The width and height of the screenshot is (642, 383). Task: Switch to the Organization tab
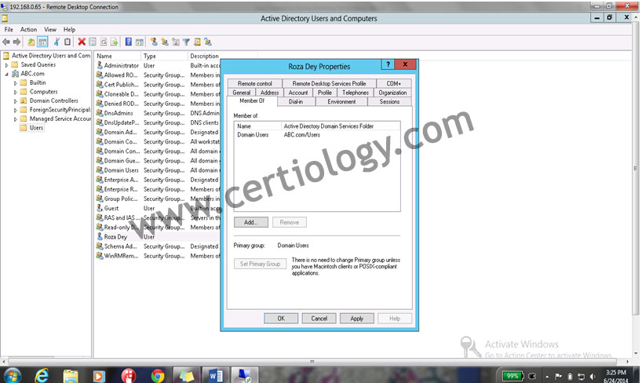tap(392, 93)
